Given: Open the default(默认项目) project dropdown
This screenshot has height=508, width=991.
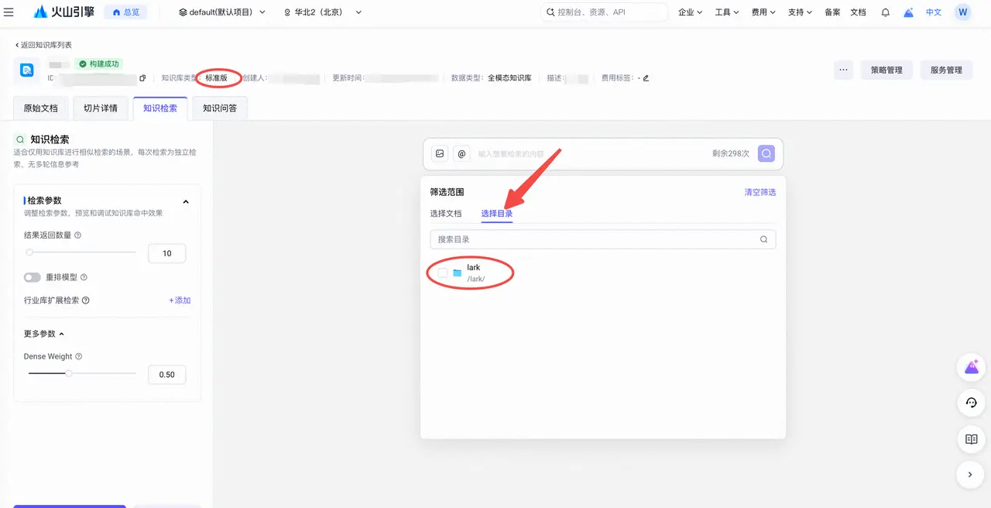Looking at the screenshot, I should tap(222, 12).
